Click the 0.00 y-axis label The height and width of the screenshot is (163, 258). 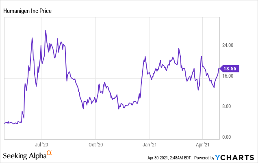coord(231,137)
